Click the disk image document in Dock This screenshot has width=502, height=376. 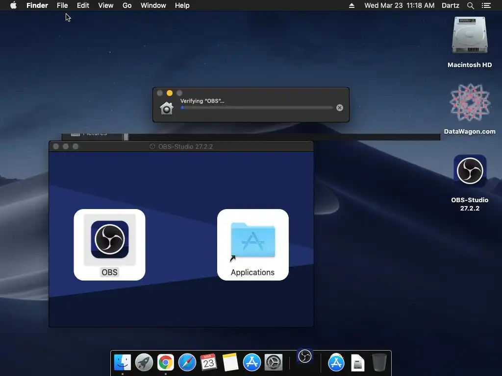[357, 363]
